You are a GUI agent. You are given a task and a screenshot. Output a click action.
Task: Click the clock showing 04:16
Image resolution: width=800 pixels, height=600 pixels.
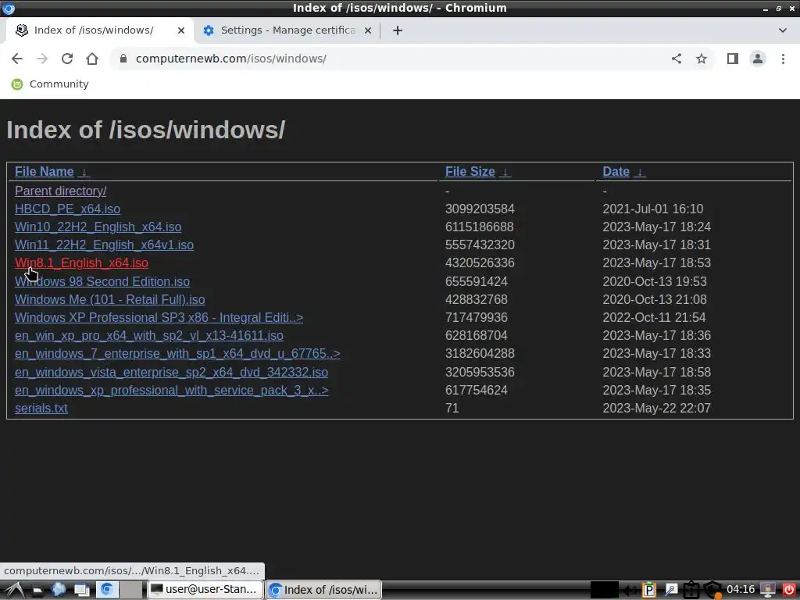(x=741, y=590)
